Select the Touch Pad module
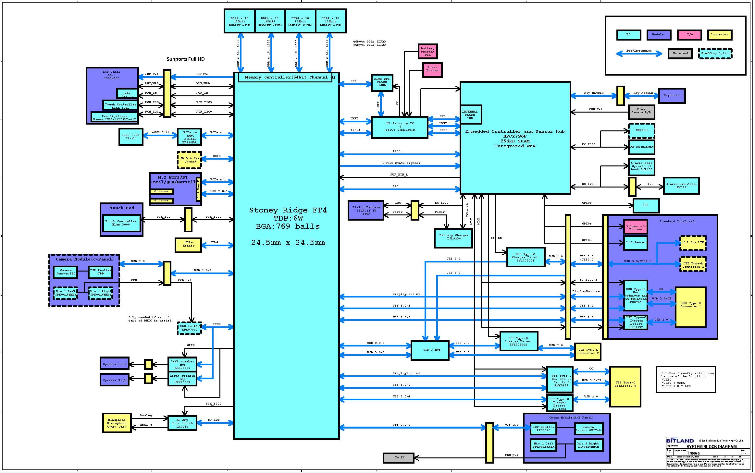The width and height of the screenshot is (755, 473). tap(122, 208)
